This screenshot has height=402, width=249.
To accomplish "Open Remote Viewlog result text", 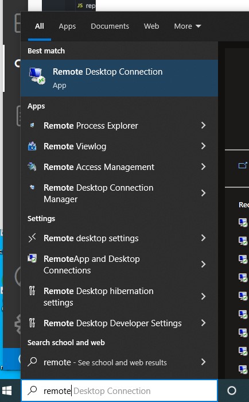I will 75,146.
